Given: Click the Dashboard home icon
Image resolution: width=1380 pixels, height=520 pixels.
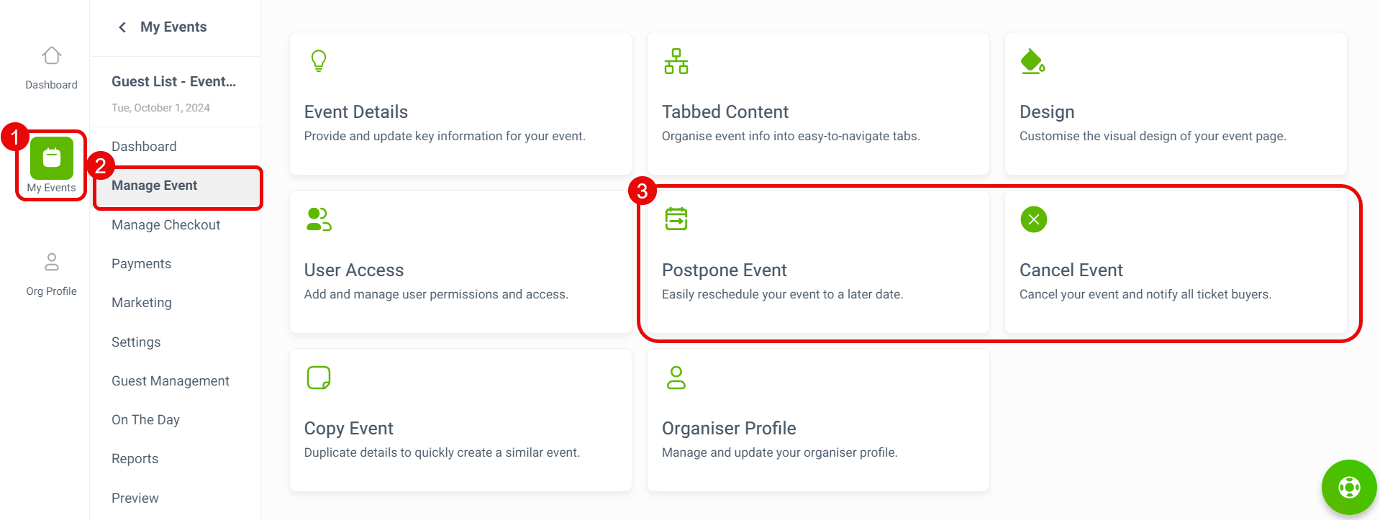Looking at the screenshot, I should tap(51, 56).
